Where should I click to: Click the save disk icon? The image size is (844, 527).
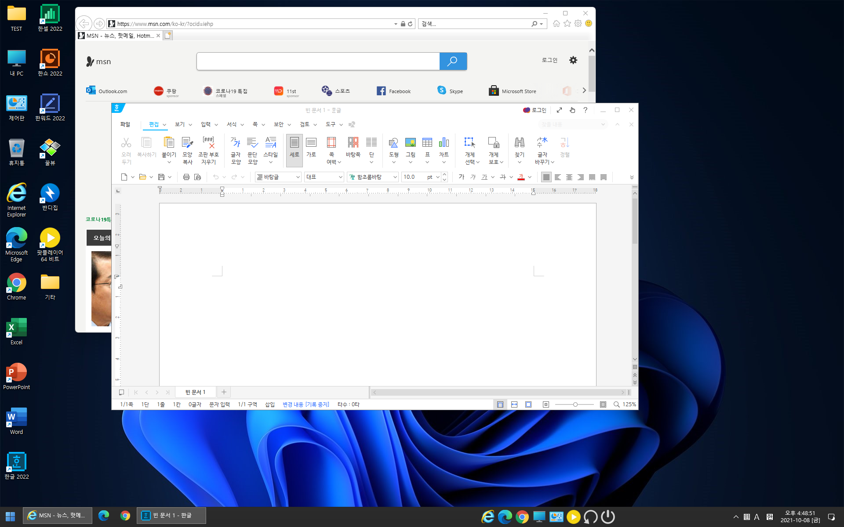[x=161, y=177]
